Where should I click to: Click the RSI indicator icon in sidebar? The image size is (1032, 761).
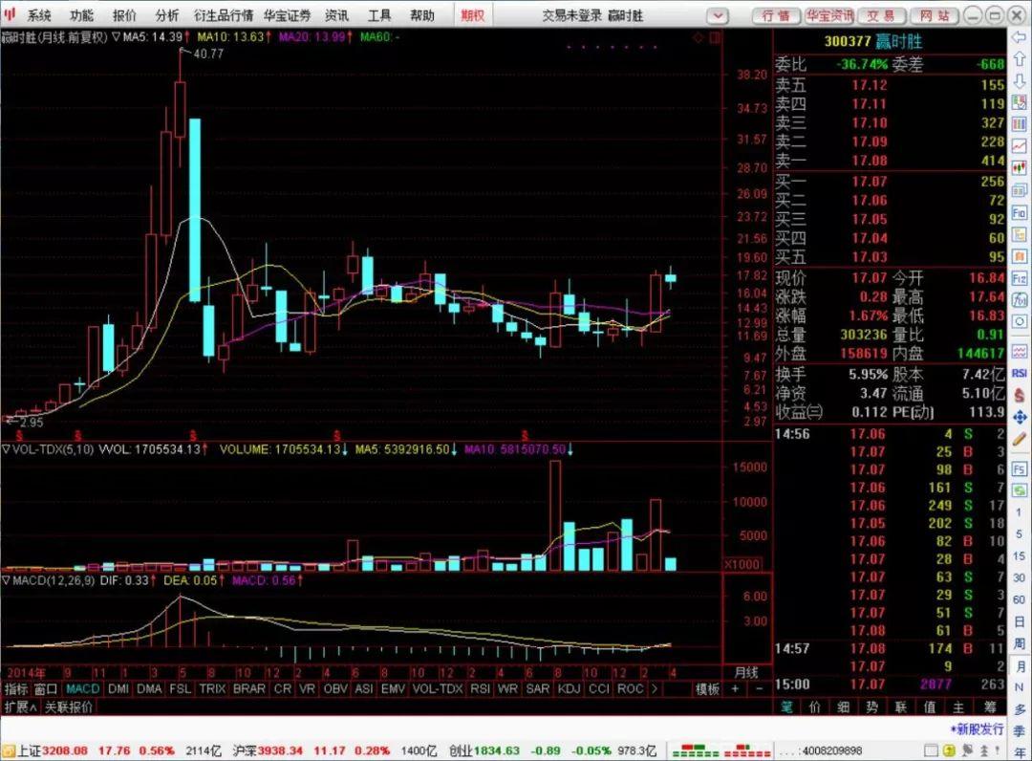[1019, 373]
